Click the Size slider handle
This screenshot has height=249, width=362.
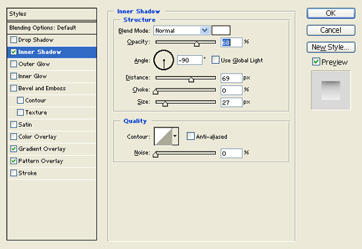click(165, 104)
